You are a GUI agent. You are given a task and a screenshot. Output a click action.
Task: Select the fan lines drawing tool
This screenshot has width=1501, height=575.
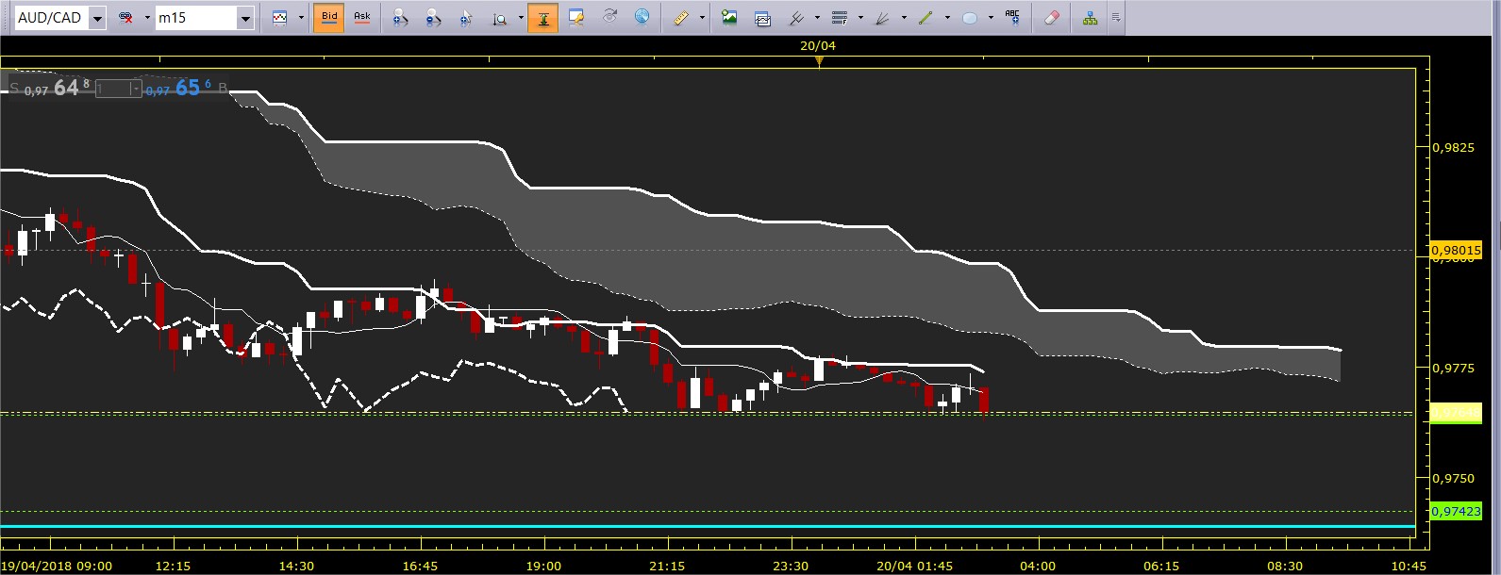(883, 17)
